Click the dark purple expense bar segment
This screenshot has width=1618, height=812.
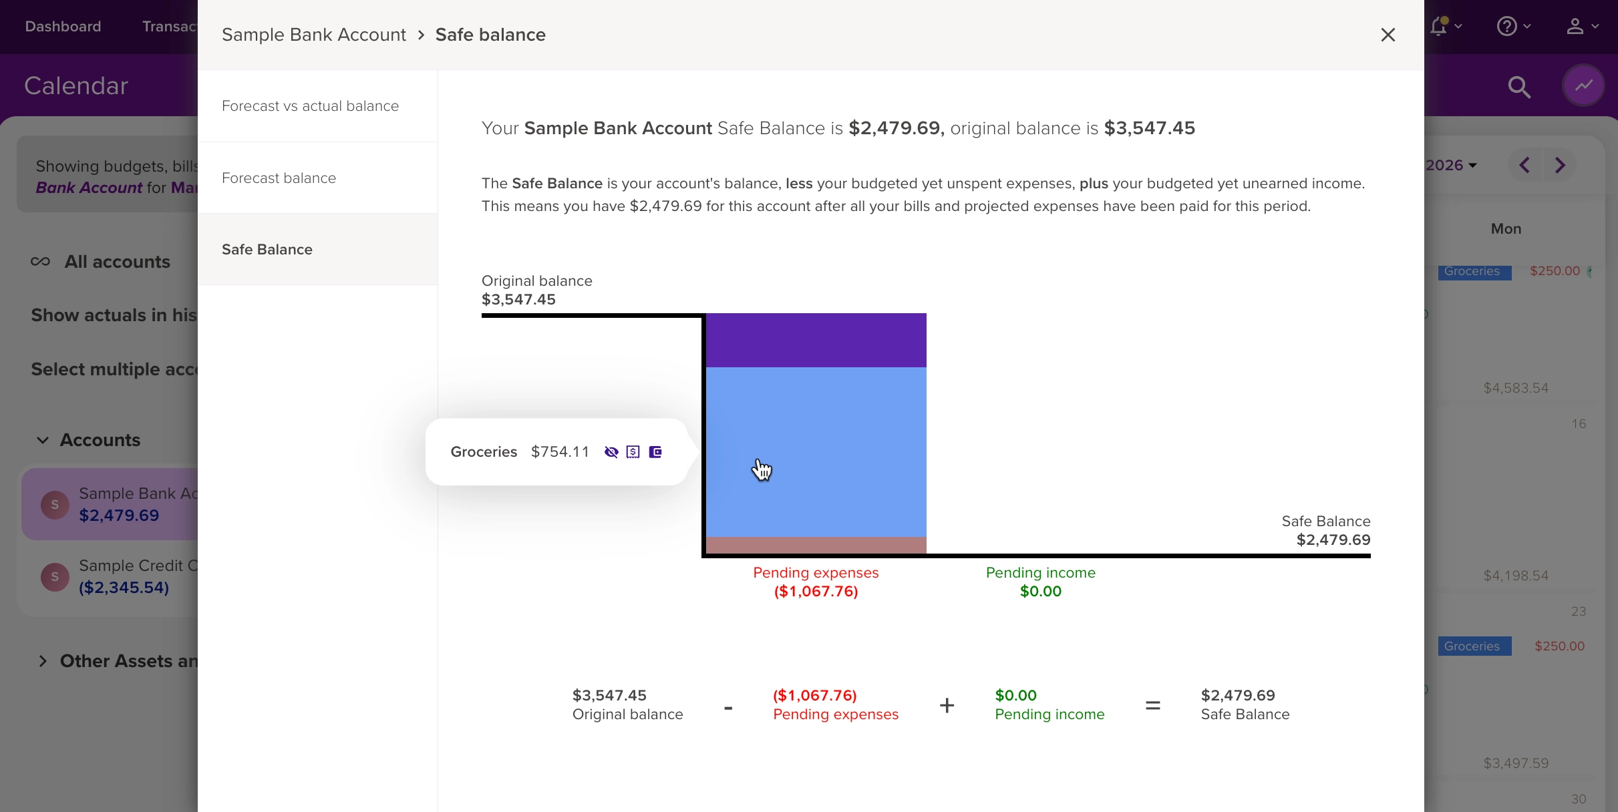coord(816,340)
